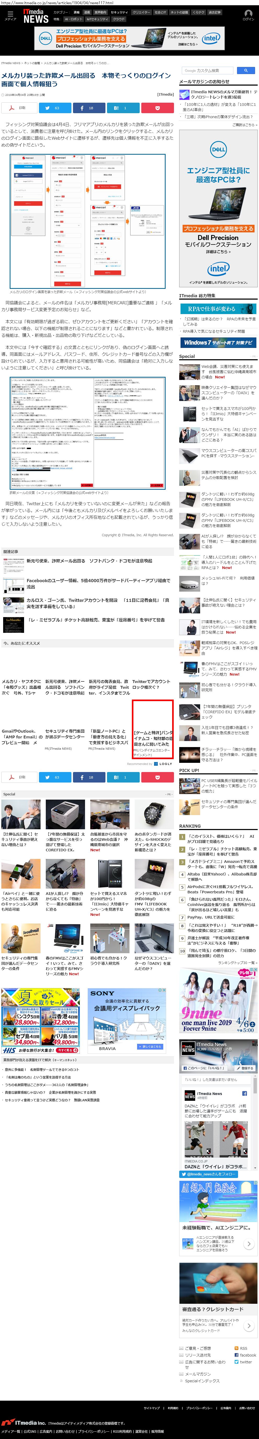The image size is (259, 1439).
Task: Click the プライバシーポリシー link in the black footer bar
Action: [199, 1408]
